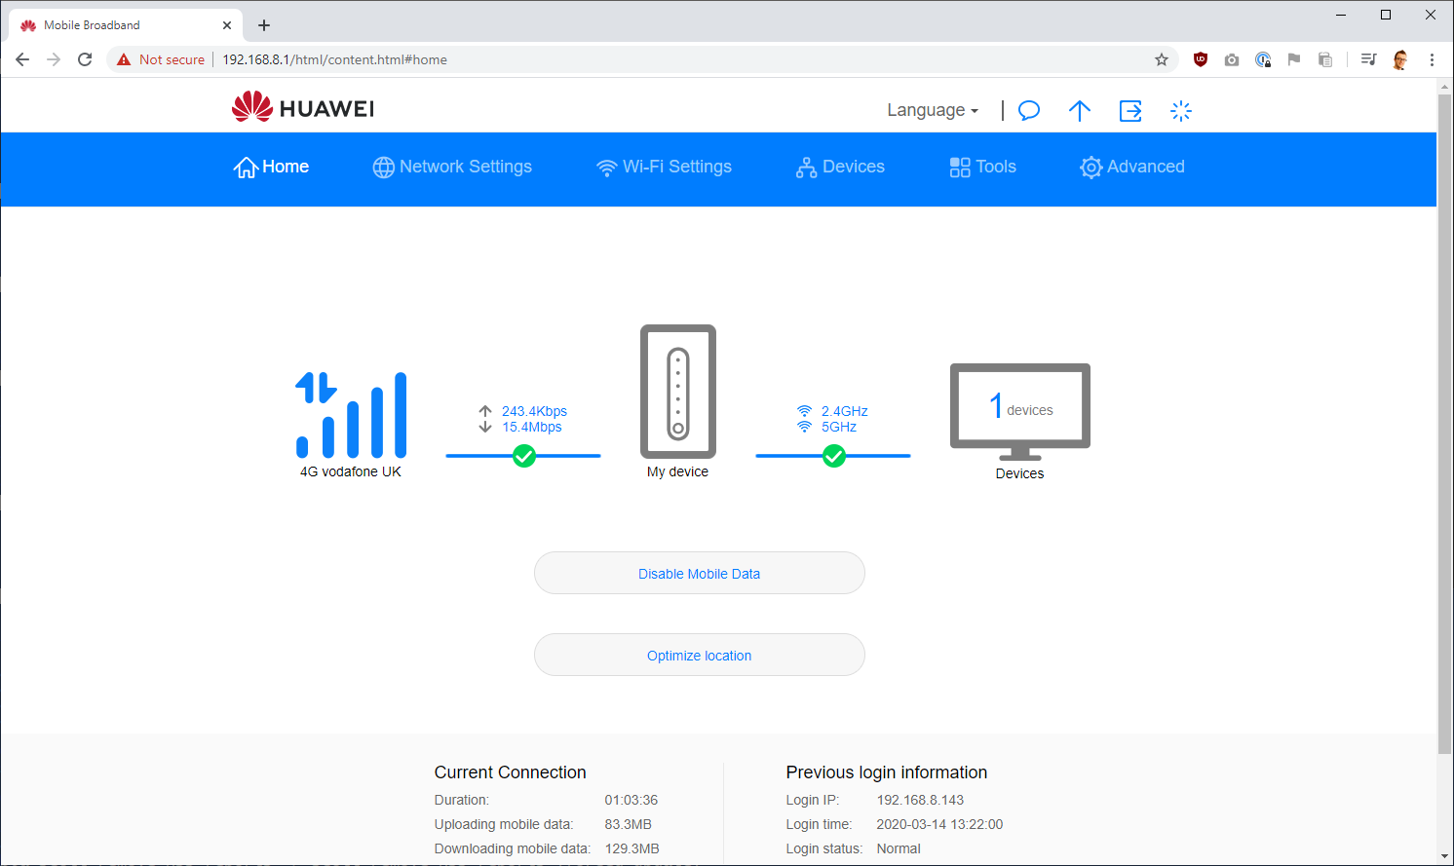Screen dimensions: 1454x866
Task: Open the Network Settings tab
Action: tap(452, 167)
